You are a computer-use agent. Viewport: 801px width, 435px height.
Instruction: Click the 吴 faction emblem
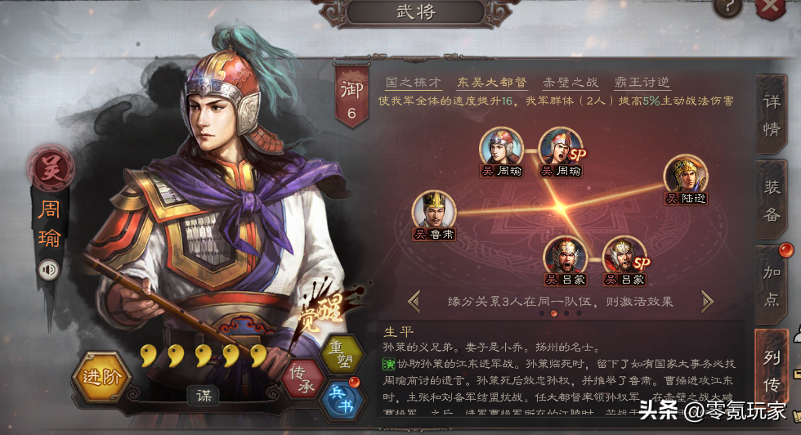tap(51, 168)
